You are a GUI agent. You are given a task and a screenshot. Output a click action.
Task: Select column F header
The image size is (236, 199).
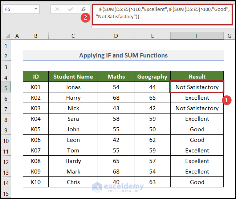pyautogui.click(x=197, y=36)
